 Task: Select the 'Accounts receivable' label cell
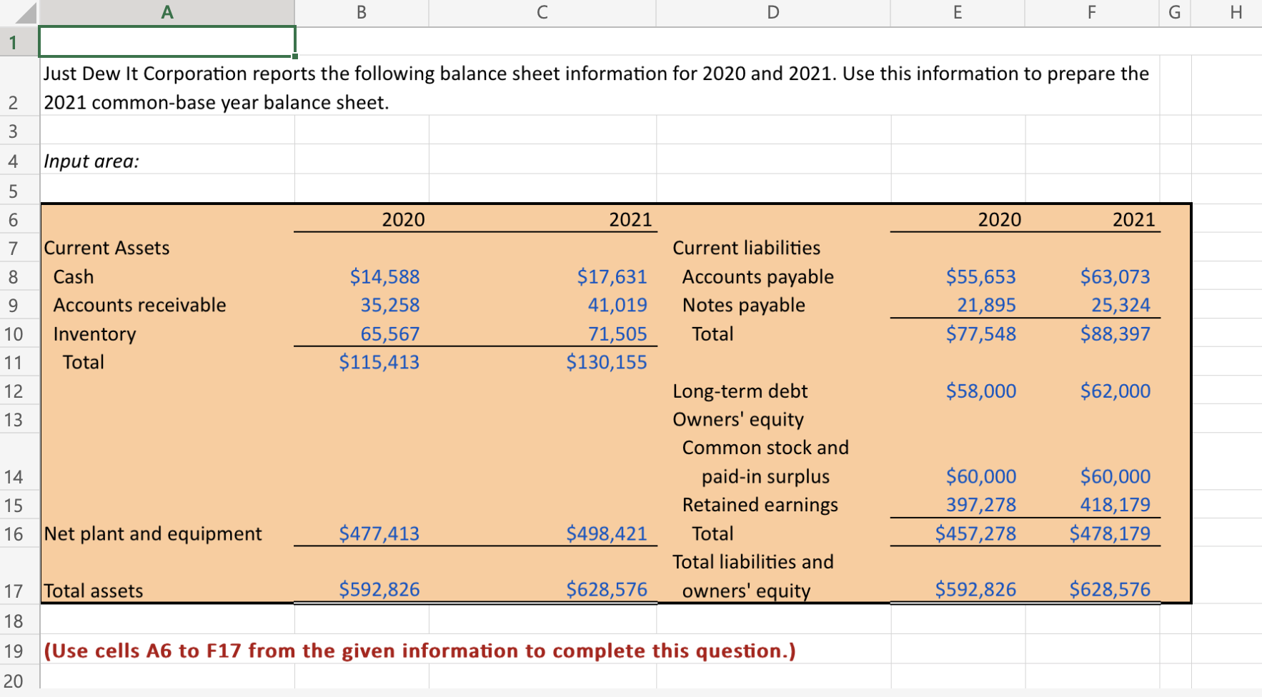point(139,305)
